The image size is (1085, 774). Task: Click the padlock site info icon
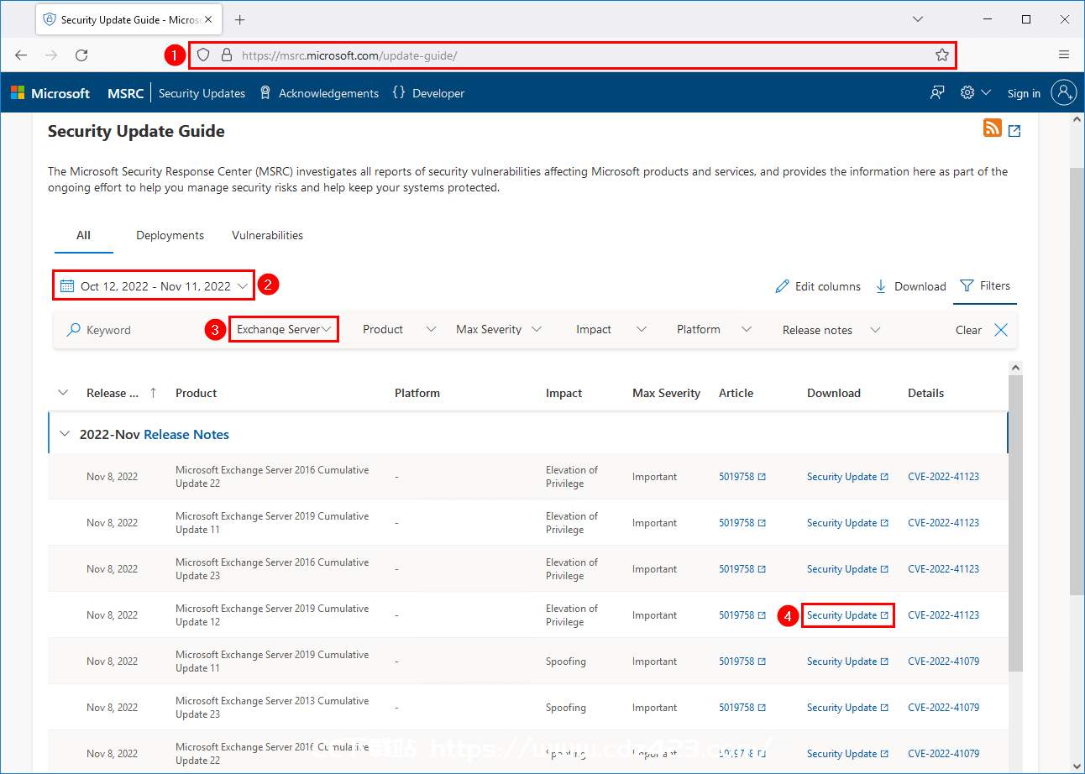tap(226, 55)
